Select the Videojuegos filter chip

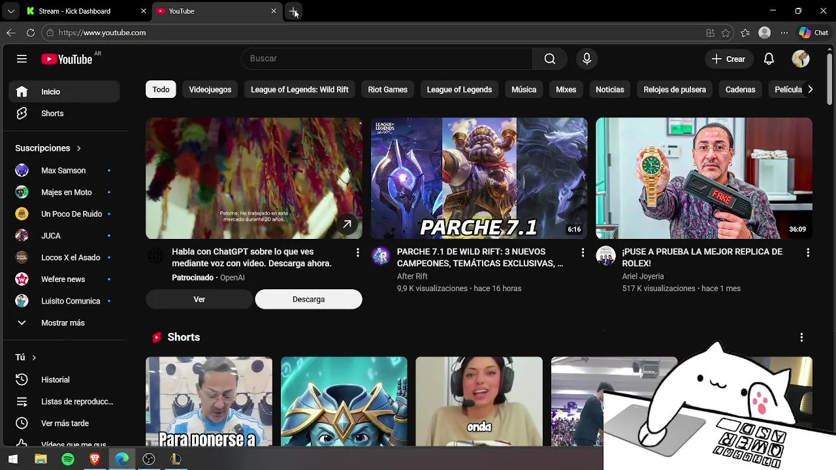[x=210, y=89]
